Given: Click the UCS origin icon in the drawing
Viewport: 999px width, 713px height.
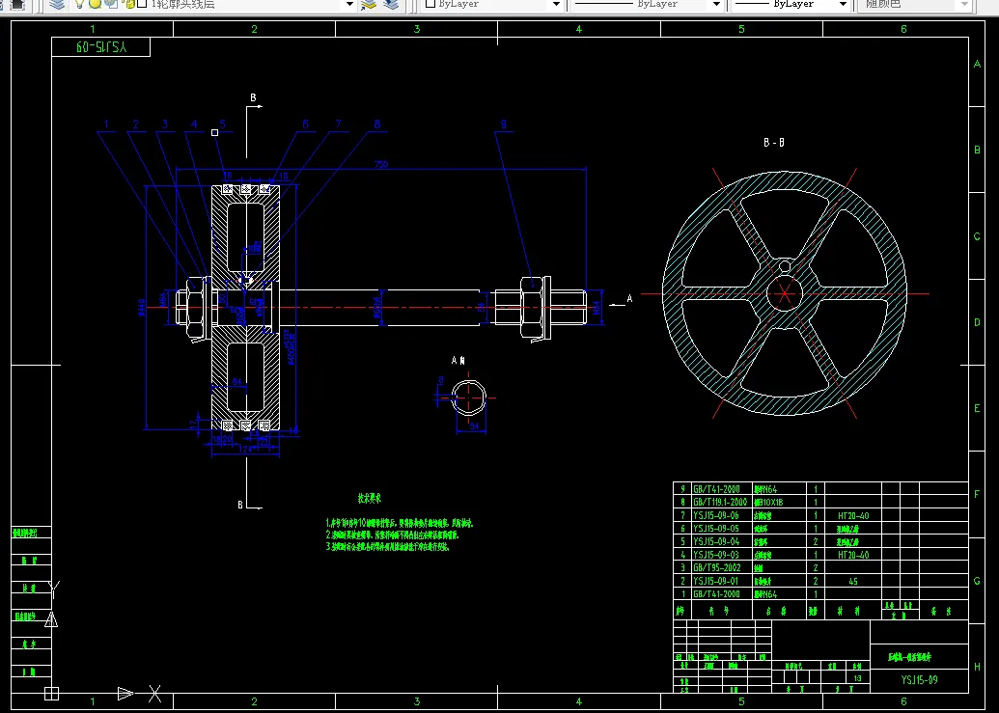Looking at the screenshot, I should 51,694.
